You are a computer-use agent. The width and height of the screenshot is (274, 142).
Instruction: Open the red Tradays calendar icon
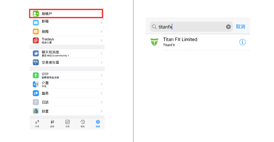pos(36,40)
